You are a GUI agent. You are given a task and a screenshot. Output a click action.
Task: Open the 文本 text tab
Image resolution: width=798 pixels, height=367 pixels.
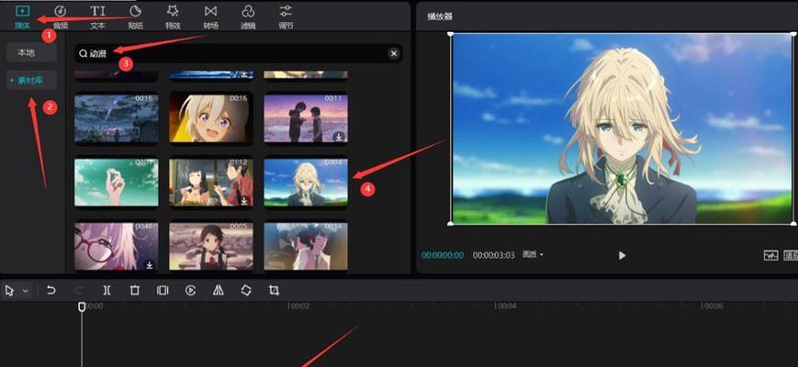(x=97, y=17)
